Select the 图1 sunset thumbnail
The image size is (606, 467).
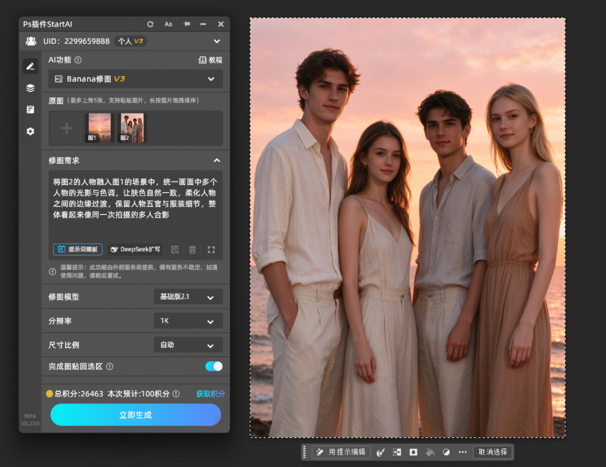[99, 128]
